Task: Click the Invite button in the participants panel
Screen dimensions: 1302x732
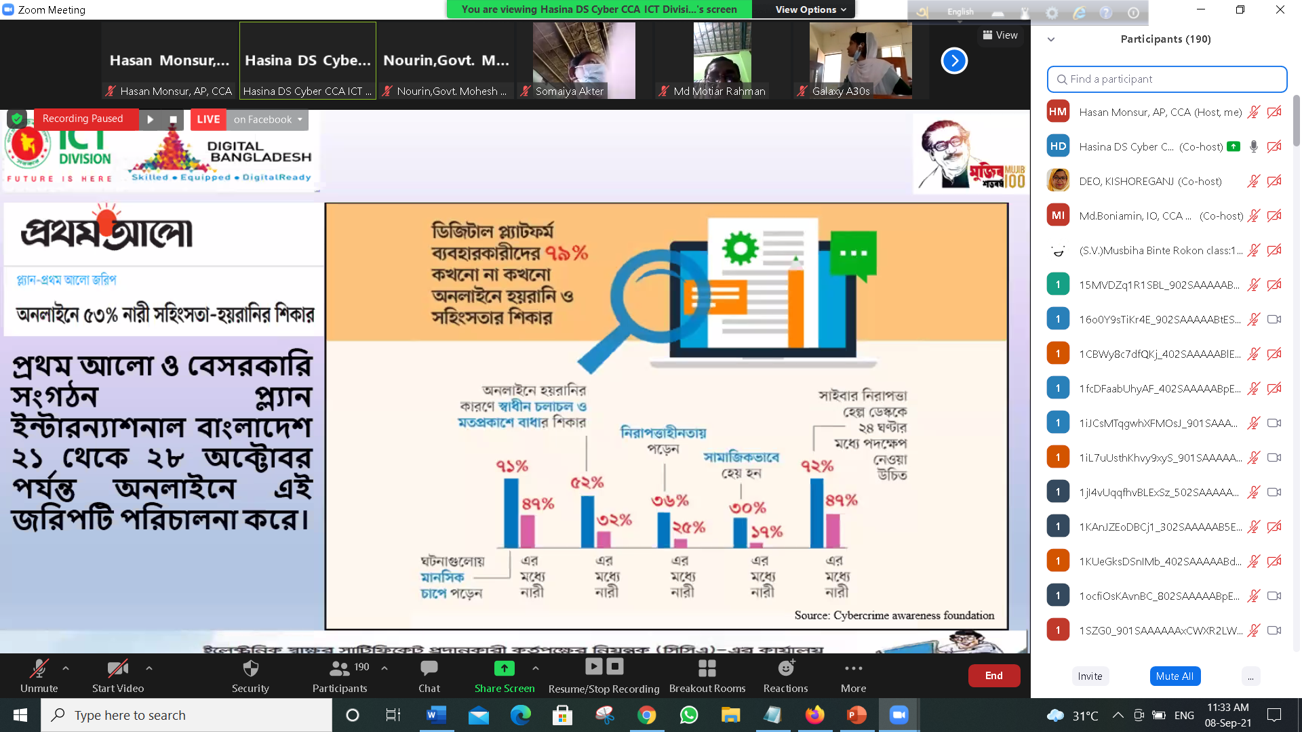Action: 1090,676
